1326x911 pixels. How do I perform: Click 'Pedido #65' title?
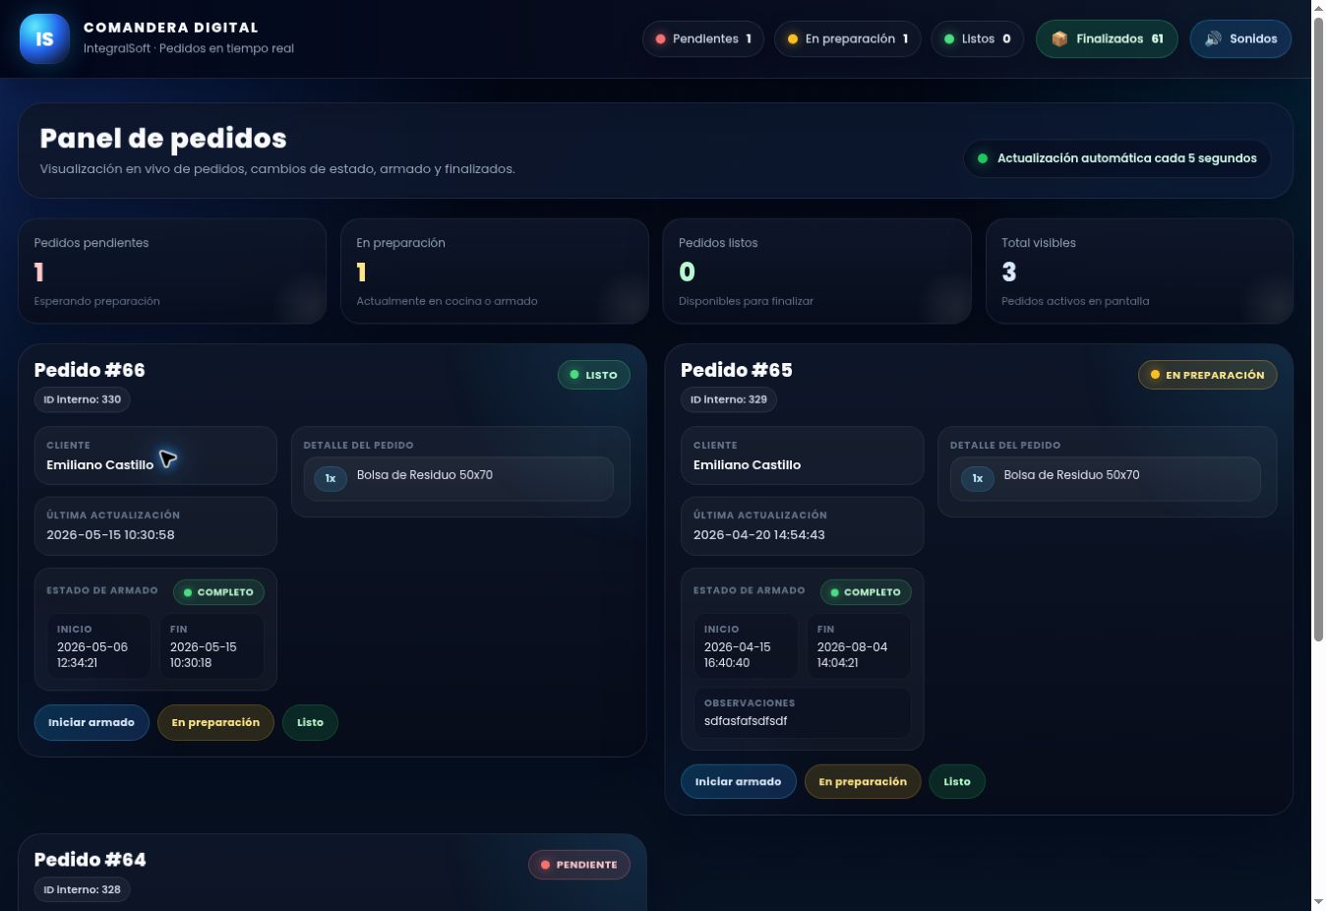(x=737, y=370)
